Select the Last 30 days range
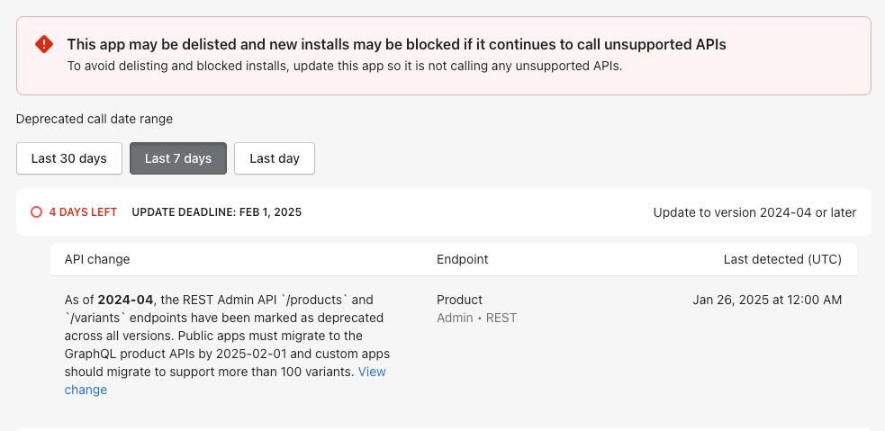Image resolution: width=885 pixels, height=431 pixels. tap(69, 158)
